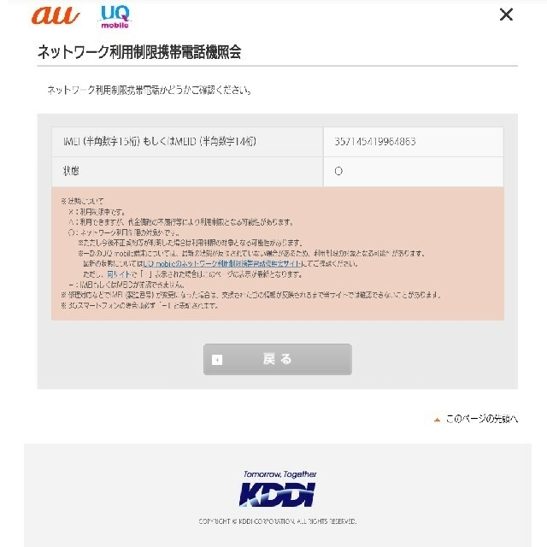Open the UQ mobile network restriction site link
The height and width of the screenshot is (547, 547).
click(x=222, y=264)
